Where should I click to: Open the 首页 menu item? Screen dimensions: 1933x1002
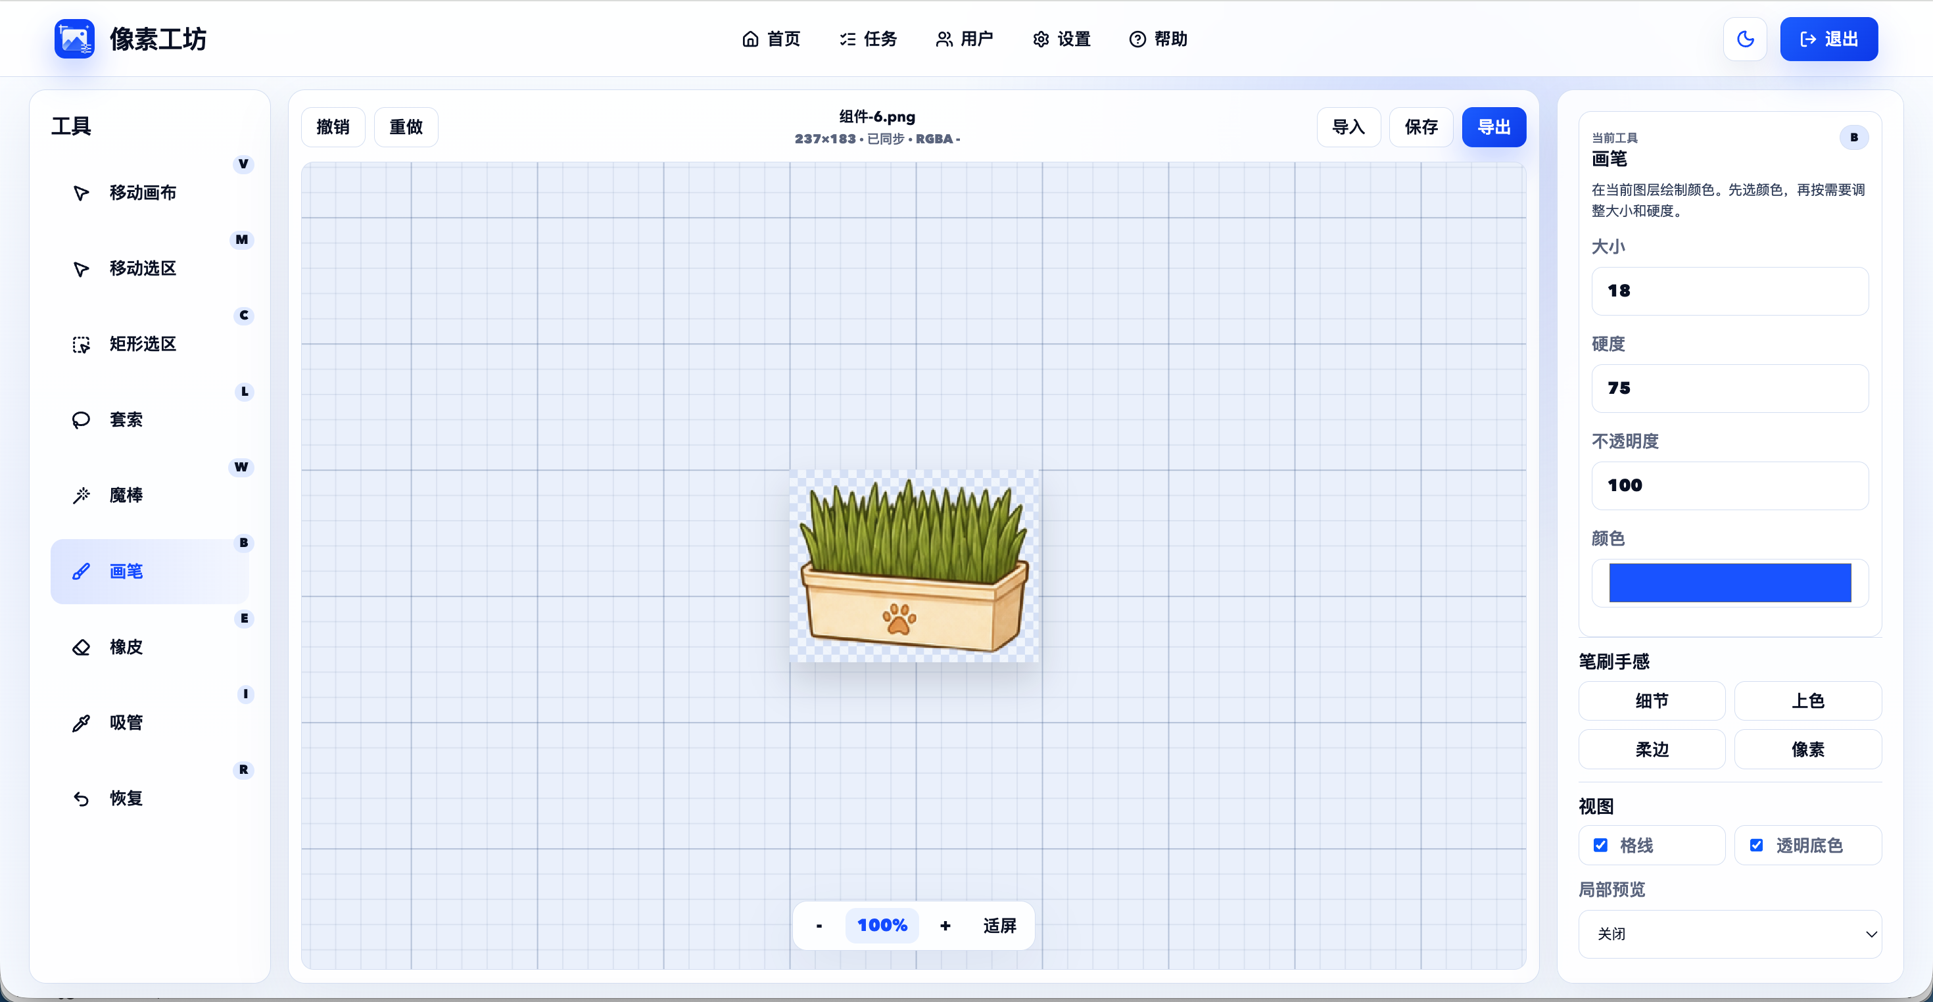771,39
